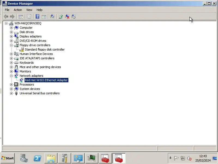
Task: Select the Disk drives label
Action: pyautogui.click(x=26, y=32)
